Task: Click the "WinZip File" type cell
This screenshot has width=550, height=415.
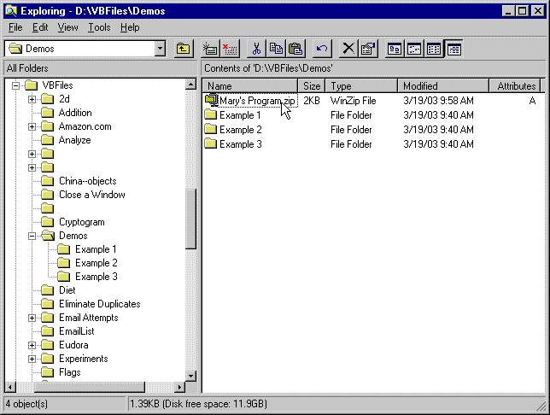Action: pyautogui.click(x=354, y=101)
